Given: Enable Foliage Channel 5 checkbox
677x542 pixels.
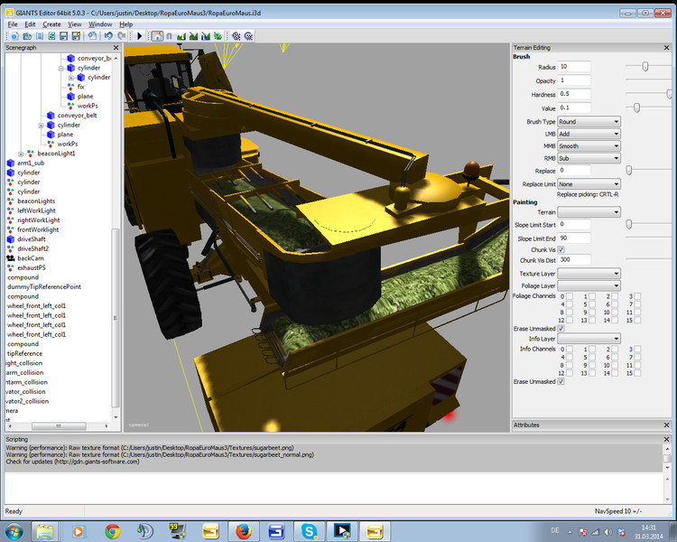Looking at the screenshot, I should [592, 304].
